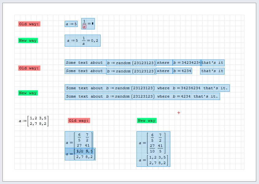Select the standalone "a := 5" math region
This screenshot has width=259, height=184.
click(x=71, y=24)
